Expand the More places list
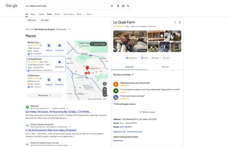Image resolution: width=229 pixels, height=147 pixels. (44, 95)
